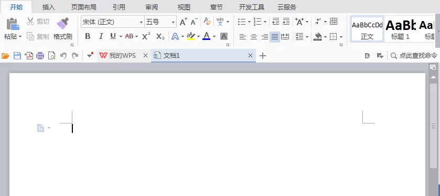This screenshot has width=440, height=196.
Task: Undo the last action
Action: (63, 56)
